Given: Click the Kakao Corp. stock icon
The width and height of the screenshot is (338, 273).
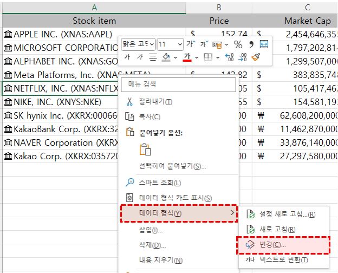Looking at the screenshot, I should [x=8, y=156].
